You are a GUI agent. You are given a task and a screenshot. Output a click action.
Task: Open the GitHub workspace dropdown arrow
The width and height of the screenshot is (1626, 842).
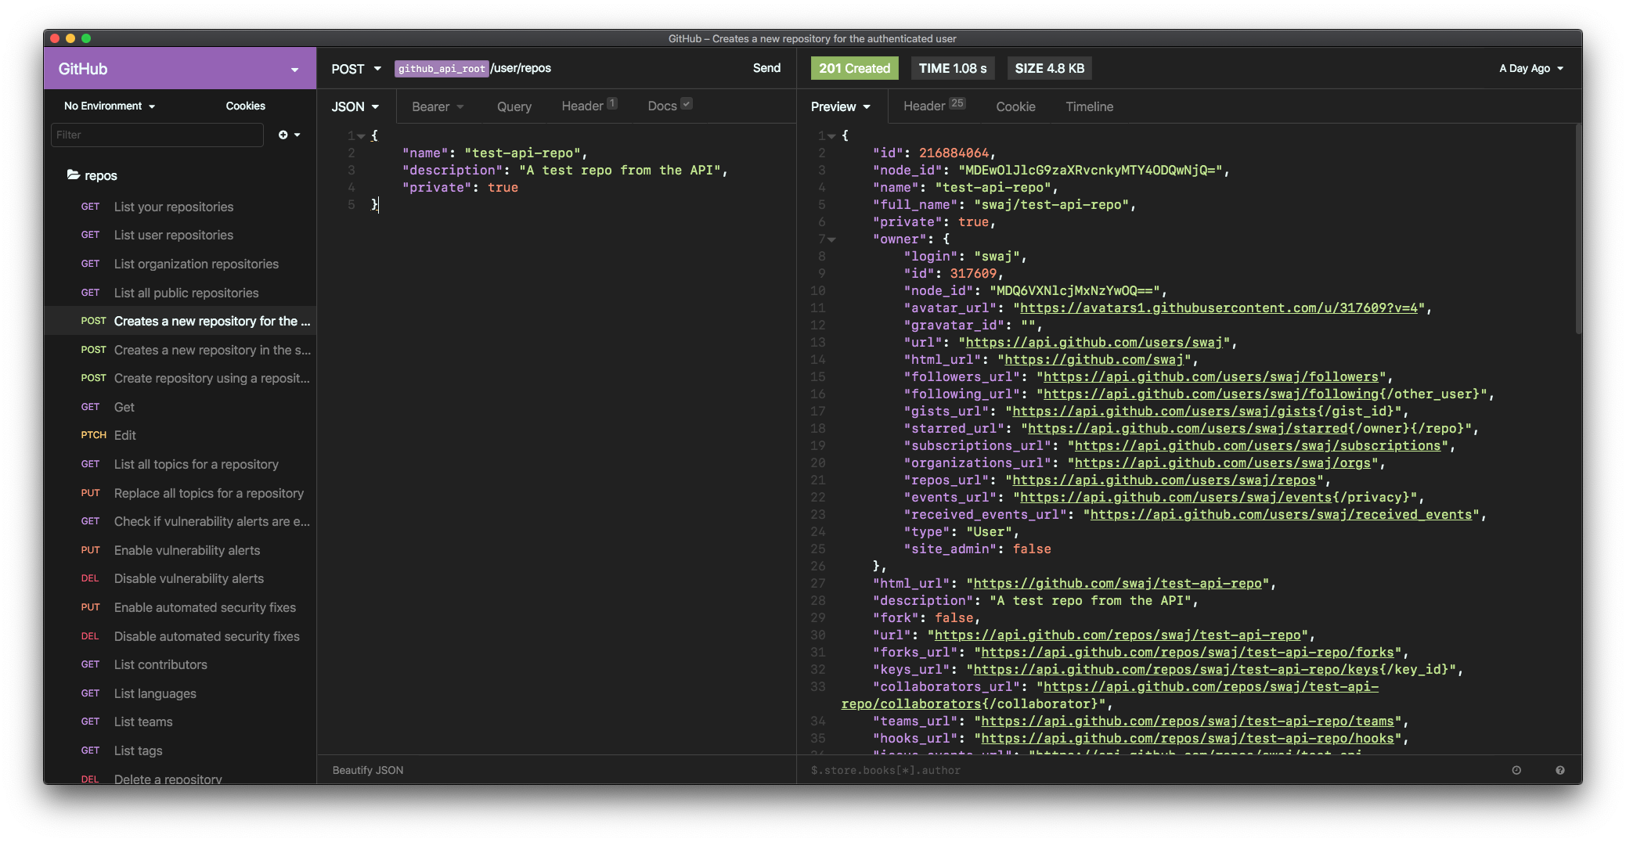coord(294,70)
